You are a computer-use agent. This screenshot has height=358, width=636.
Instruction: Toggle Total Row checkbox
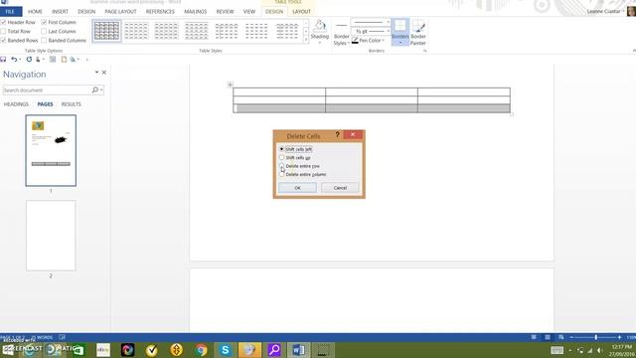(x=3, y=31)
